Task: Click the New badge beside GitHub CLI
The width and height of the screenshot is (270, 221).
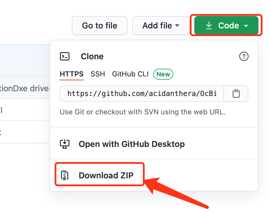Action: tap(163, 74)
